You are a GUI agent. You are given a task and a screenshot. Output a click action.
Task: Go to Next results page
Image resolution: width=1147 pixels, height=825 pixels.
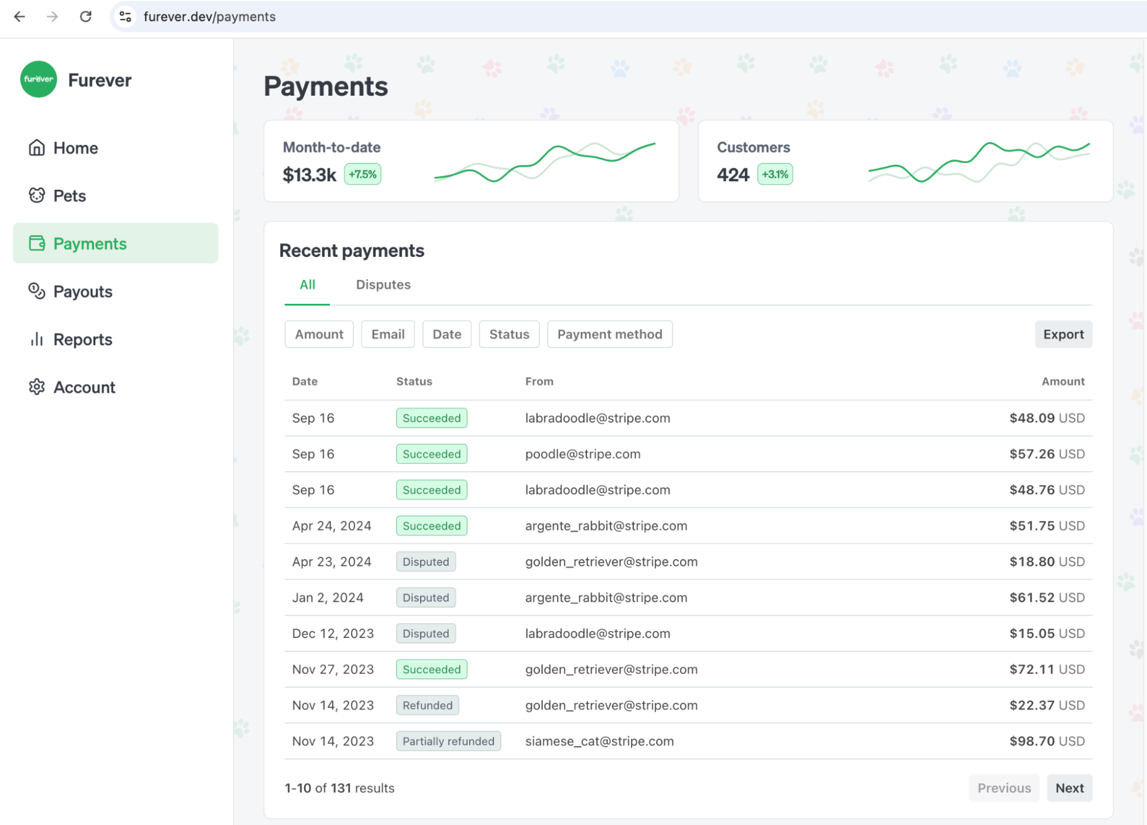[x=1070, y=788]
